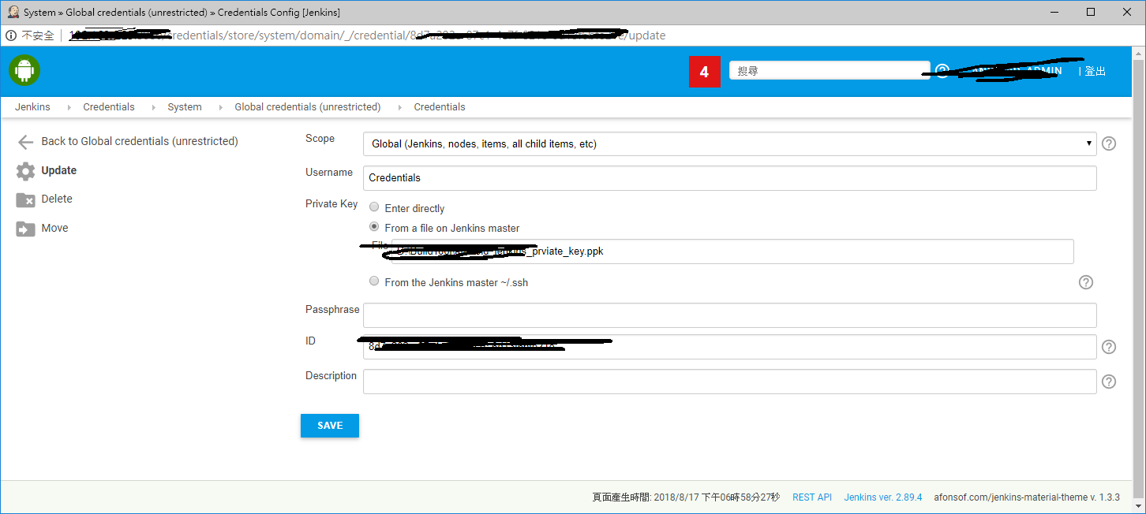
Task: Open help for the ID field
Action: (1109, 347)
